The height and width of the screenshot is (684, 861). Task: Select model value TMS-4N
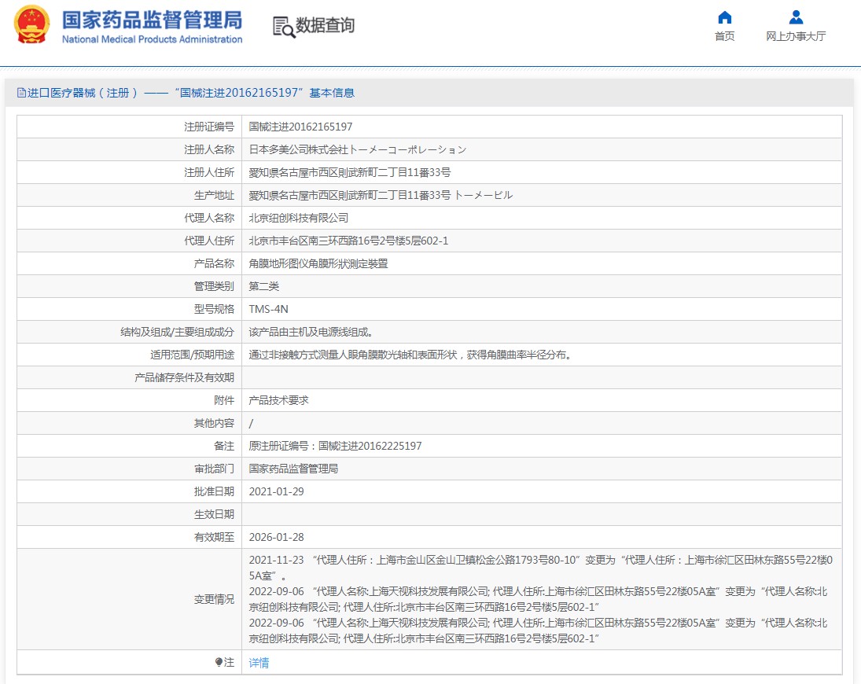tap(268, 309)
